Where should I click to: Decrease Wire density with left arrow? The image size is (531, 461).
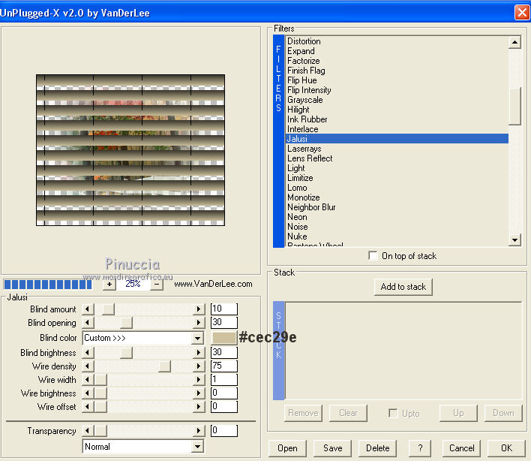pyautogui.click(x=88, y=366)
